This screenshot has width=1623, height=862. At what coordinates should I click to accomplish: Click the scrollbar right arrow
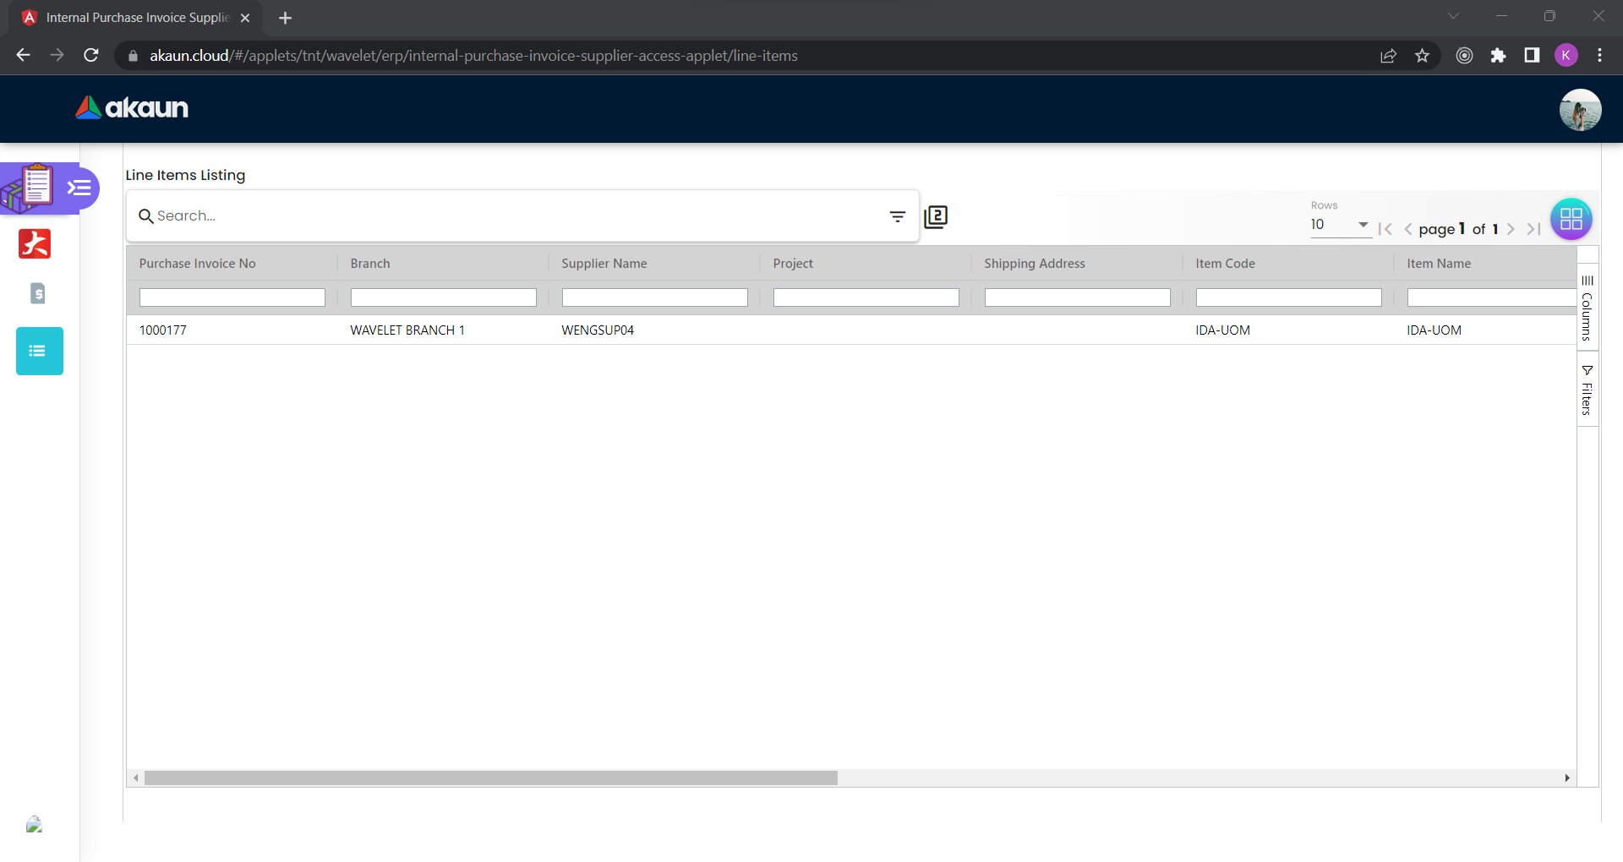pos(1567,778)
